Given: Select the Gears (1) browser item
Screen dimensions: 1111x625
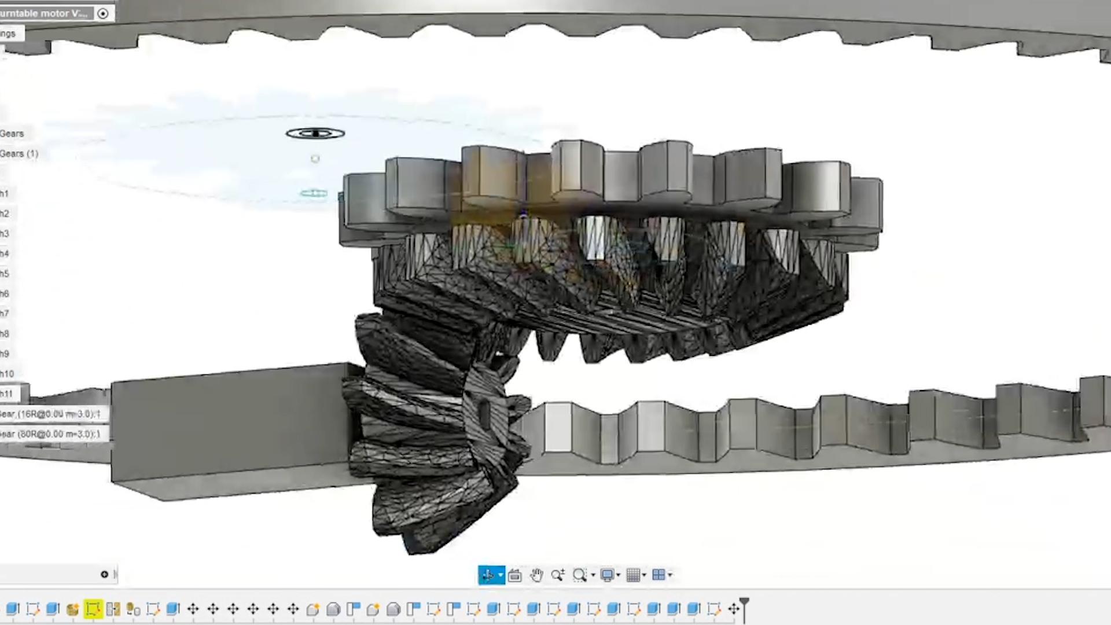Looking at the screenshot, I should (19, 154).
